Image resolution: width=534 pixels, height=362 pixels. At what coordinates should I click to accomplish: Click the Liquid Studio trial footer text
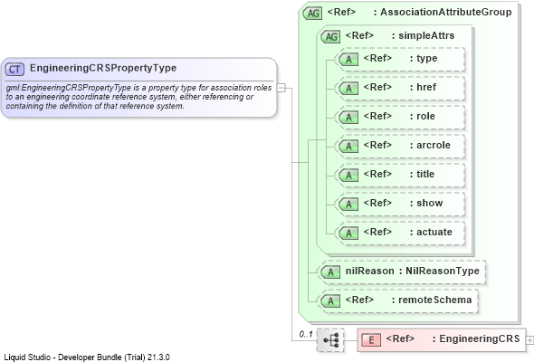tap(87, 357)
